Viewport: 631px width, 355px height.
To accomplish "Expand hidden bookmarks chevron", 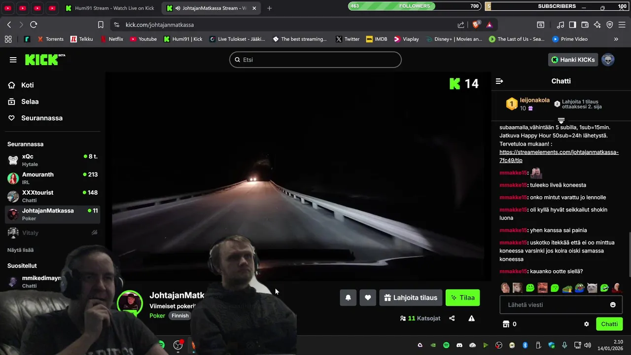I will (616, 39).
